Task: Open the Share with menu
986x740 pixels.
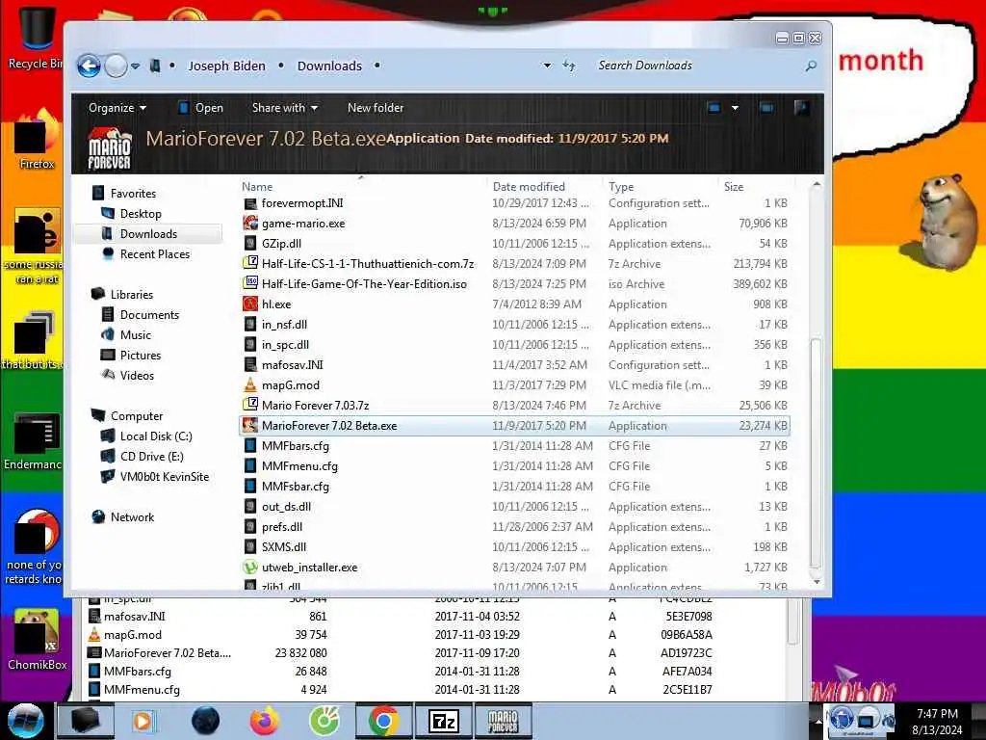Action: (x=285, y=108)
